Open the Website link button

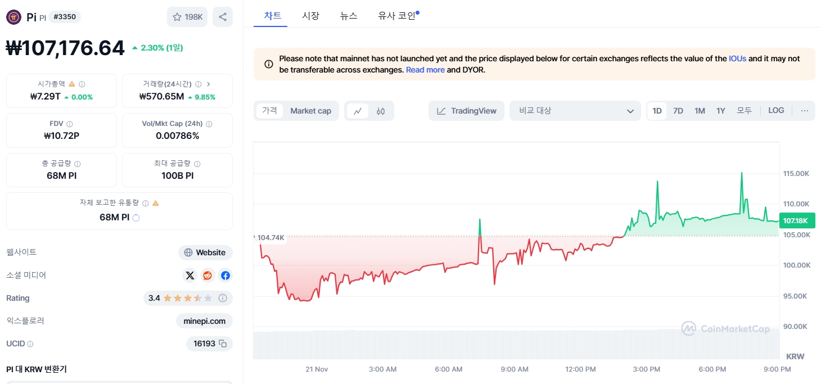[205, 252]
